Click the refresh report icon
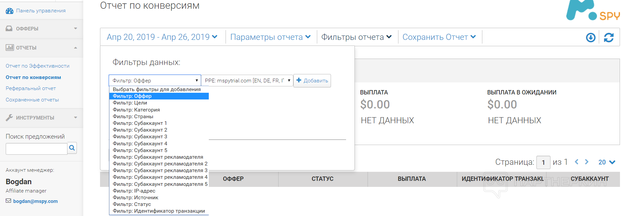The width and height of the screenshot is (624, 216). pos(609,38)
